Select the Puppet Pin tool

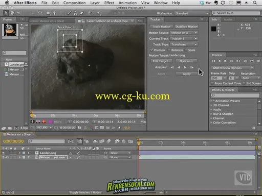coord(99,13)
